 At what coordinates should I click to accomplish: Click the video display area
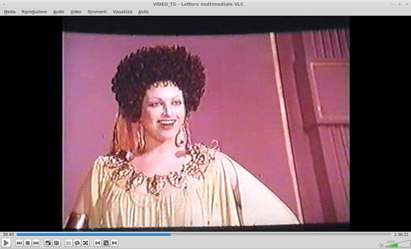pyautogui.click(x=206, y=124)
